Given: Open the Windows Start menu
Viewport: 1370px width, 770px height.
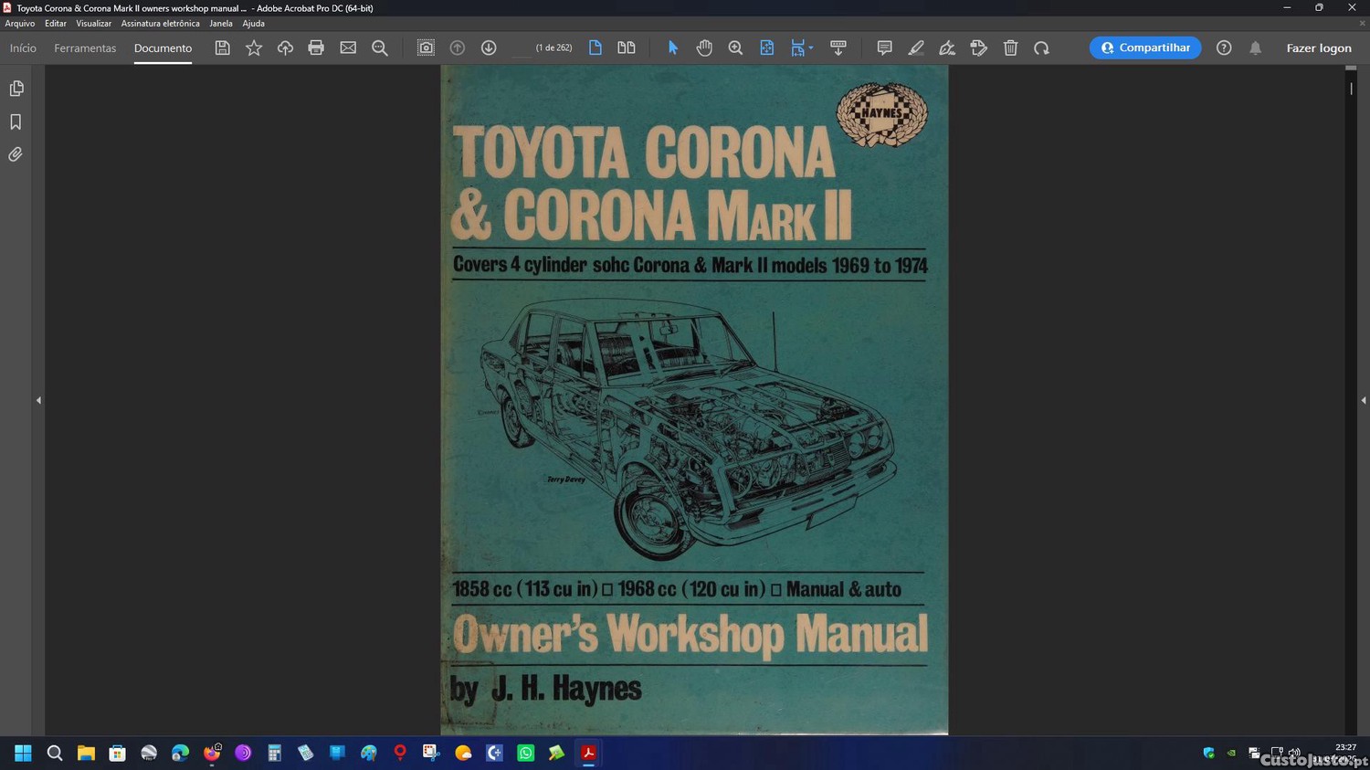Looking at the screenshot, I should (x=23, y=753).
